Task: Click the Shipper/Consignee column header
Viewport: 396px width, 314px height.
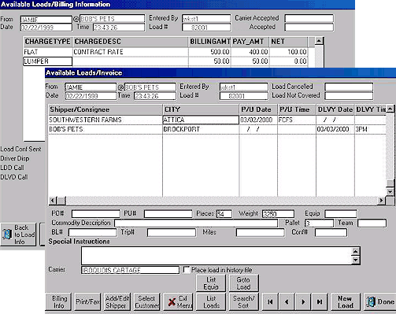Action: (x=105, y=109)
